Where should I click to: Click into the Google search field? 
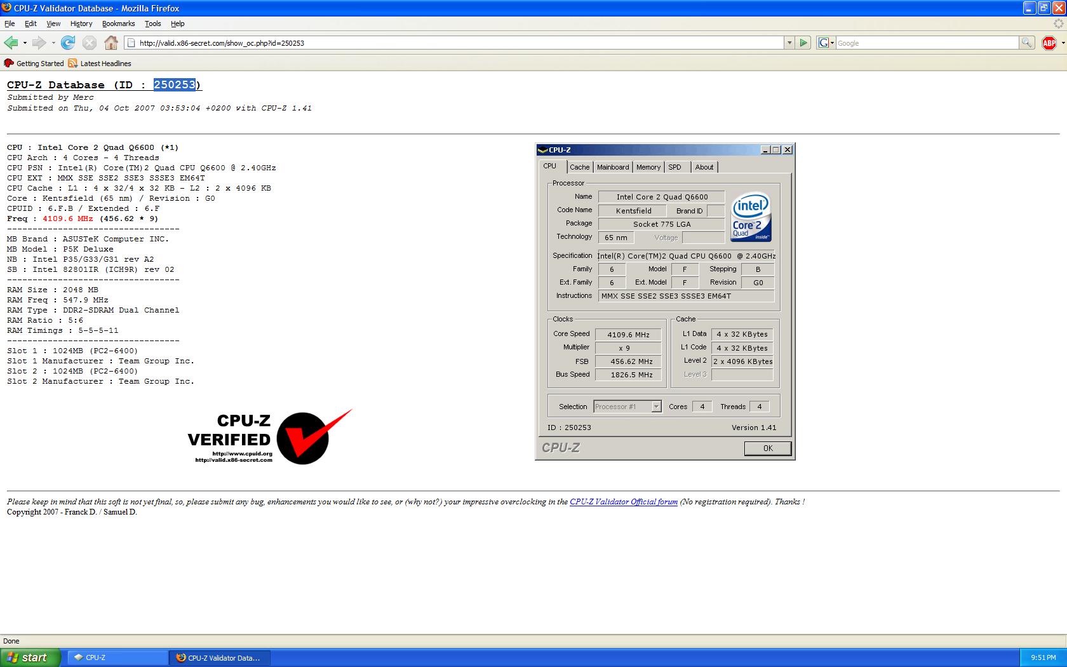(x=927, y=43)
